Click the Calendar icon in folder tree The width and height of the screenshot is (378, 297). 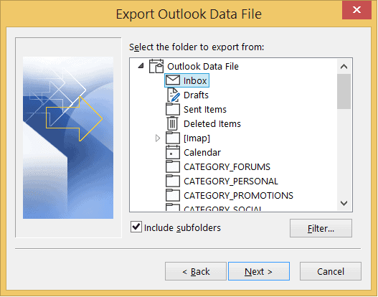(x=173, y=152)
